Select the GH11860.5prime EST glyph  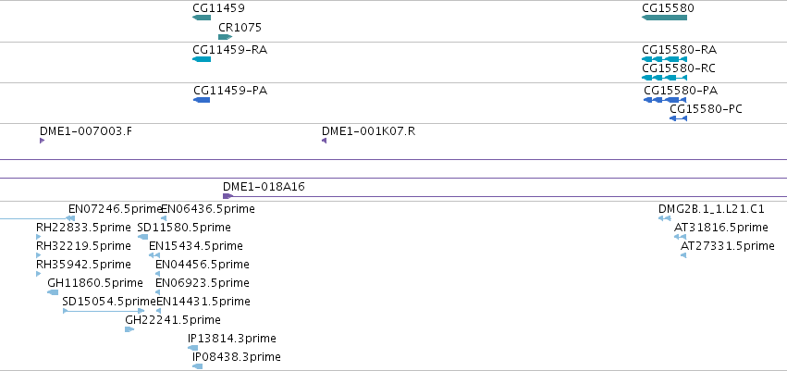(53, 292)
